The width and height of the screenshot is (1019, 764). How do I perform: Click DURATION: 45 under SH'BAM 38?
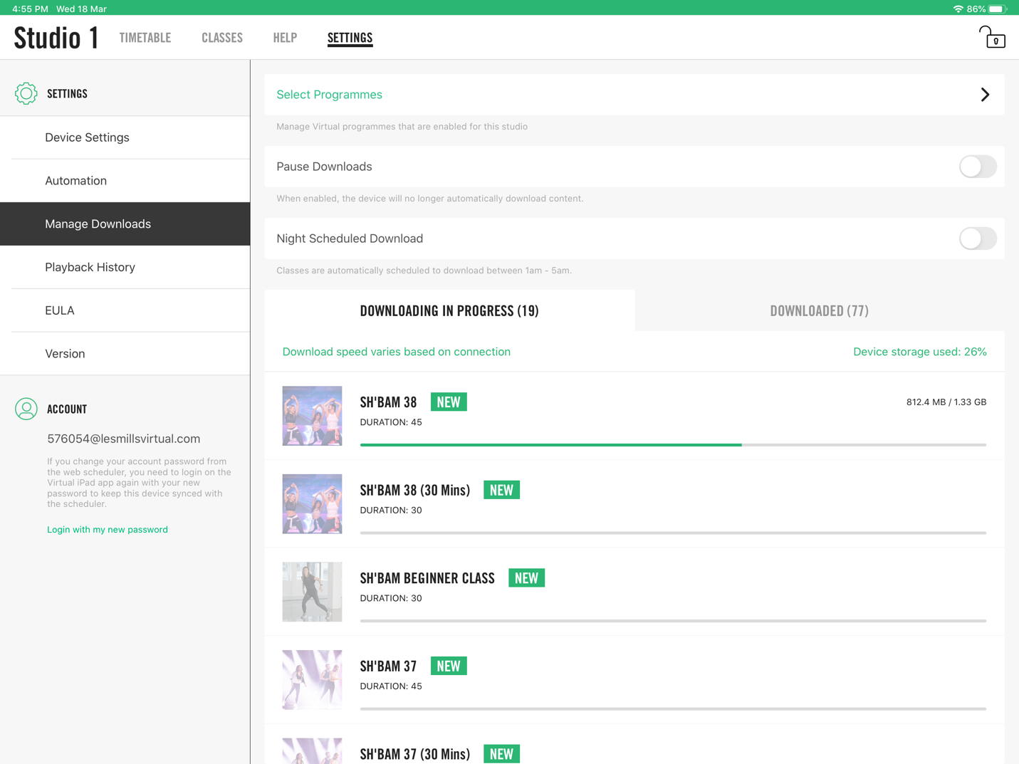[391, 422]
